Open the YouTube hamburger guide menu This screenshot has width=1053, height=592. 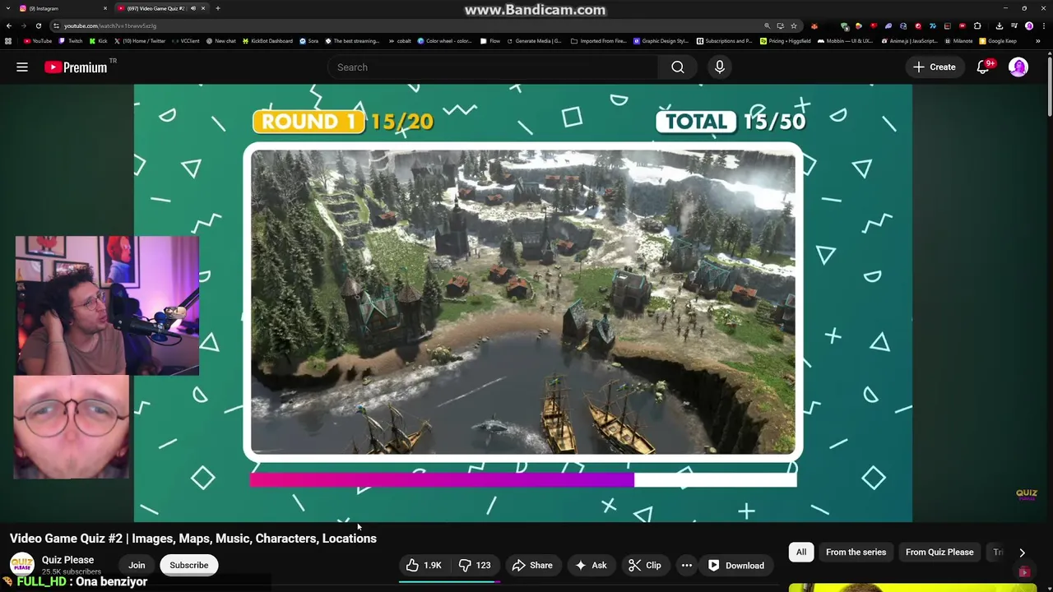point(22,67)
